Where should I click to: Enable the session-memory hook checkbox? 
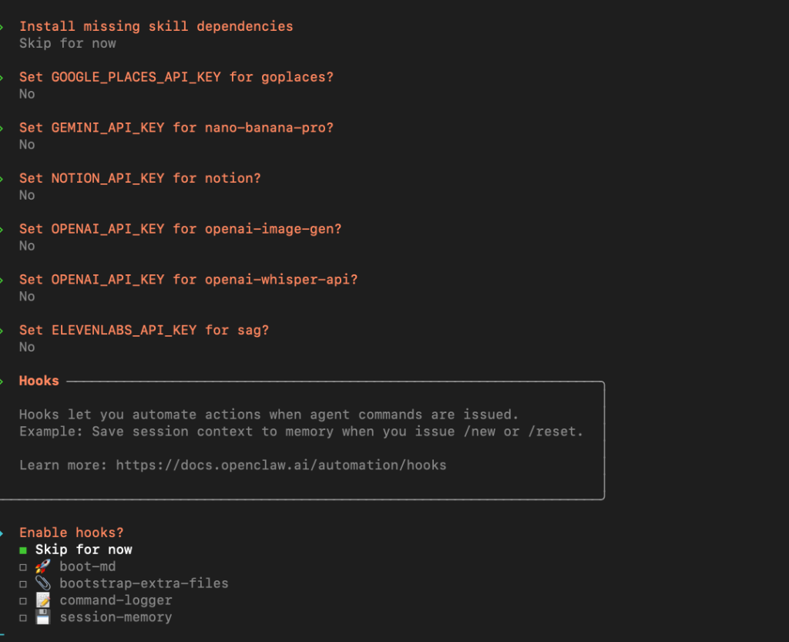point(23,618)
